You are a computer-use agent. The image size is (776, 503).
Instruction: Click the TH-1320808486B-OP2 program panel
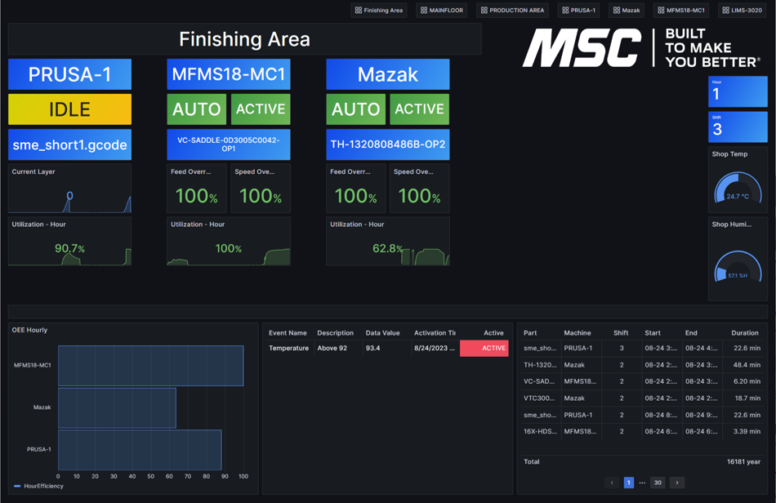(x=388, y=145)
